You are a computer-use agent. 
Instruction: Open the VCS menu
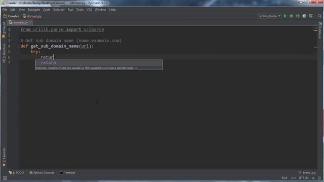click(x=89, y=10)
